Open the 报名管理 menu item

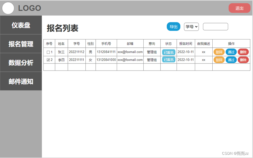pos(21,44)
